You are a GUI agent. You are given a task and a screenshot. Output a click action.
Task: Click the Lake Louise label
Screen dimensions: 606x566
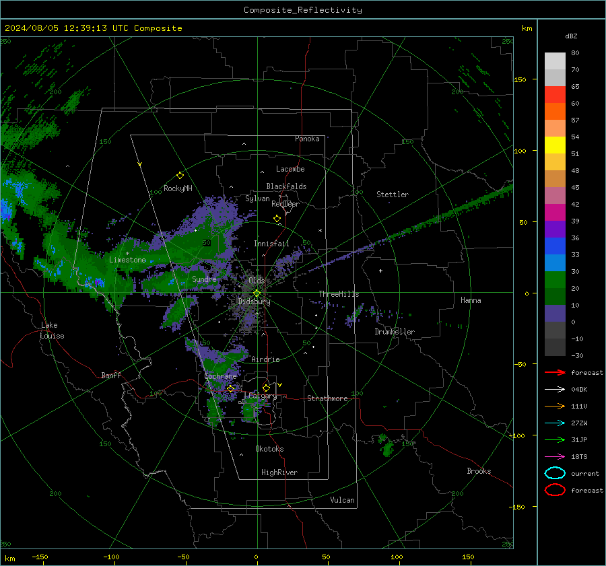click(x=52, y=330)
